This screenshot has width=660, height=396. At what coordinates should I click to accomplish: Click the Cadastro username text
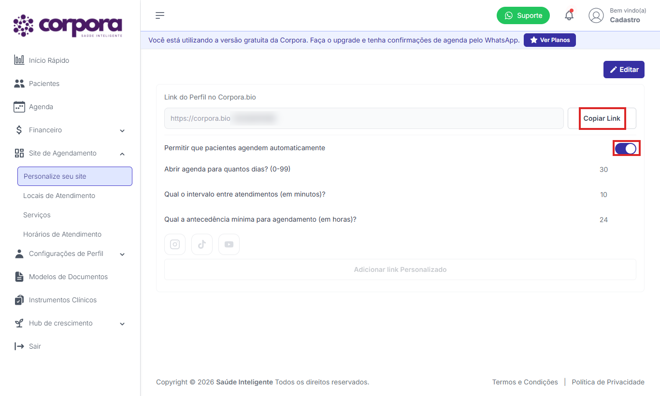(x=625, y=20)
